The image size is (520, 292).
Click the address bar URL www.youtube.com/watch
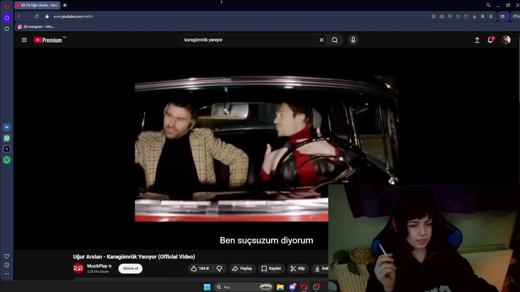tap(73, 17)
